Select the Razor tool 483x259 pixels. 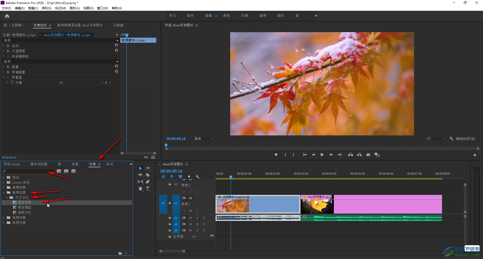pos(148,175)
